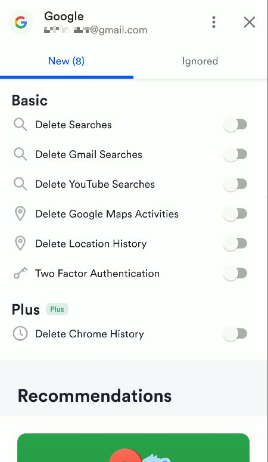Open the three-dot more options menu
The image size is (268, 462).
point(214,23)
